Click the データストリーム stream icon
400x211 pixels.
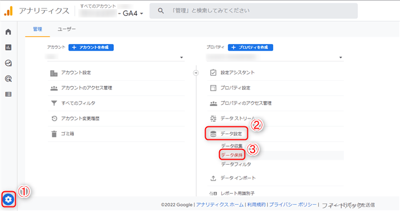[213, 118]
